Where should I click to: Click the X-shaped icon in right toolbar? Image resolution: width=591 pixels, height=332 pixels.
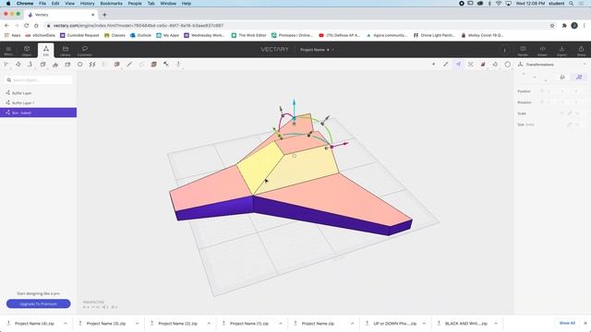[x=470, y=65]
